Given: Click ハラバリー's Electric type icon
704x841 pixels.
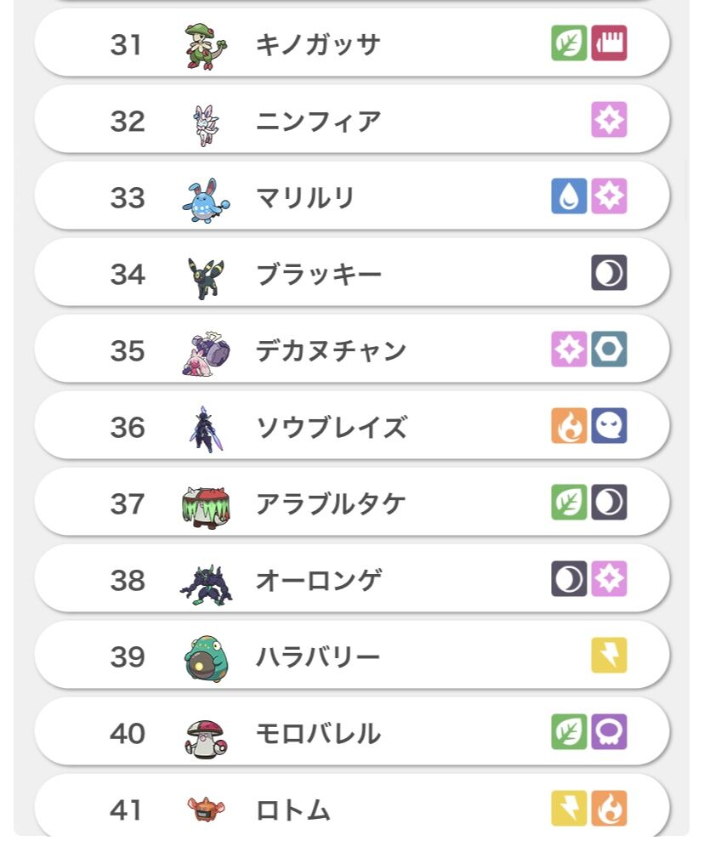Looking at the screenshot, I should coord(609,656).
